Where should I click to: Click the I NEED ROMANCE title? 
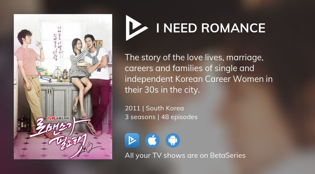pyautogui.click(x=211, y=28)
